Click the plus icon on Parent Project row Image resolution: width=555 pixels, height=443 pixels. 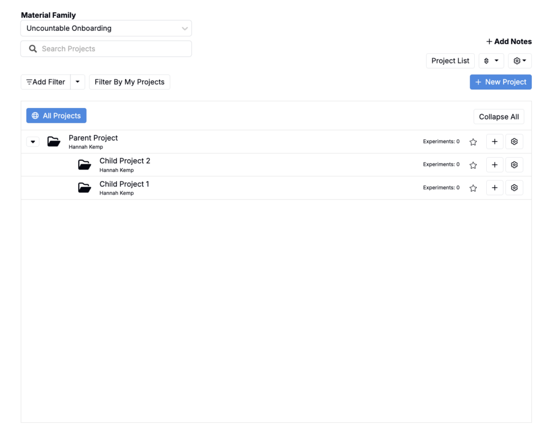[x=494, y=142]
